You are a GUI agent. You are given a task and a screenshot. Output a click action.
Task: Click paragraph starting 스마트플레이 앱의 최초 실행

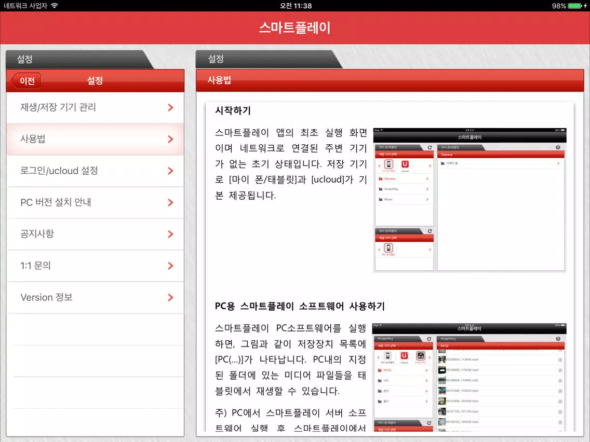(291, 164)
